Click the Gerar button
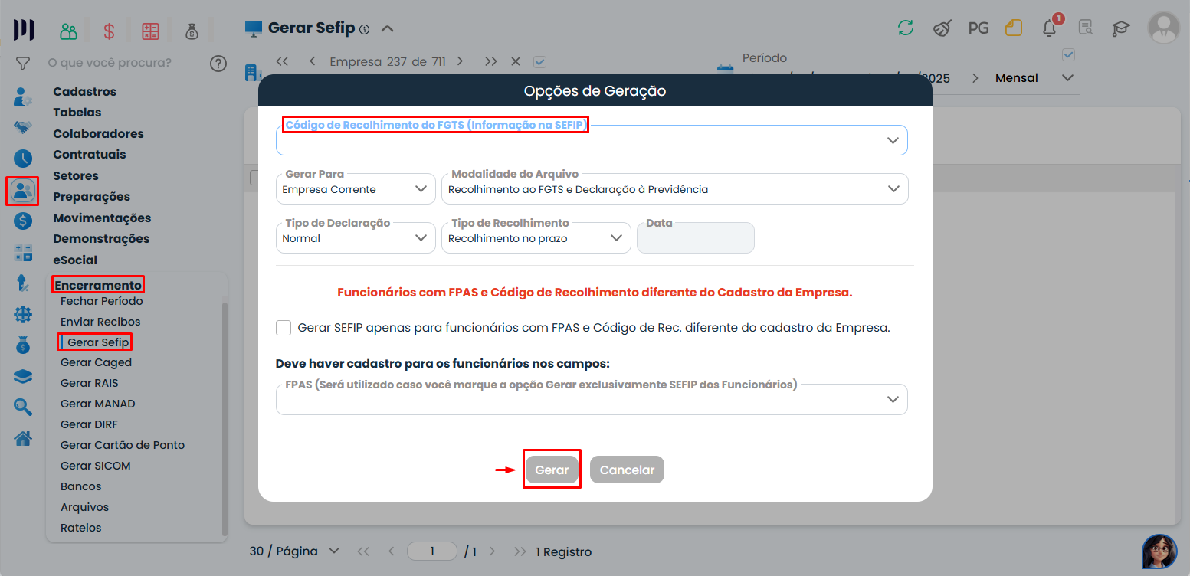The width and height of the screenshot is (1190, 576). pyautogui.click(x=552, y=470)
